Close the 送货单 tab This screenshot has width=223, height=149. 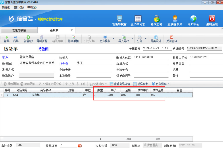coord(72,30)
